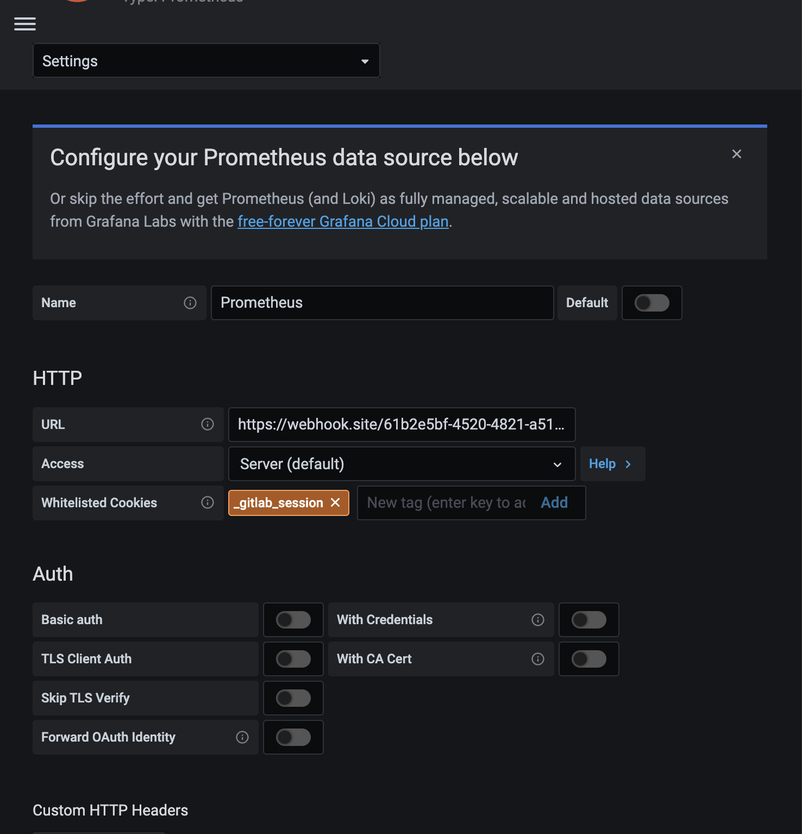Click the With Credentials info icon
802x834 pixels.
(537, 620)
